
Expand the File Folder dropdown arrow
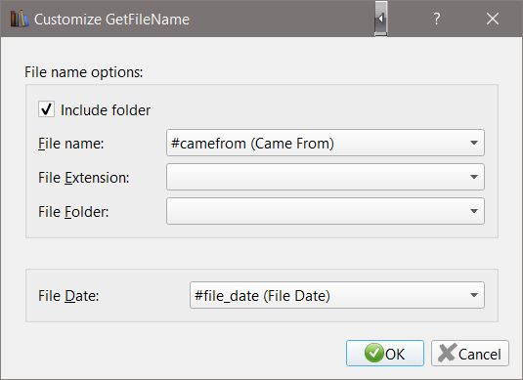(474, 211)
